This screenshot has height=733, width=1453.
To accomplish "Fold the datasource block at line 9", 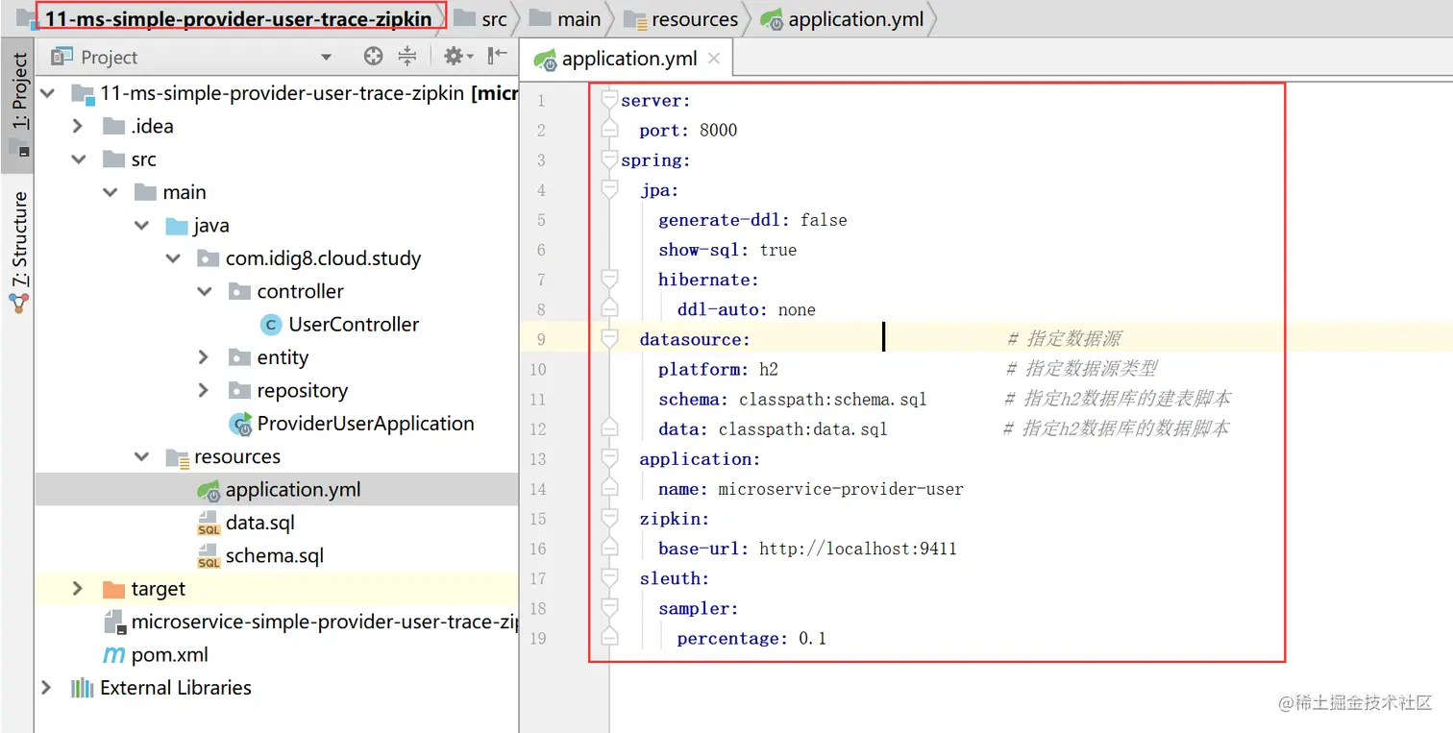I will click(608, 338).
